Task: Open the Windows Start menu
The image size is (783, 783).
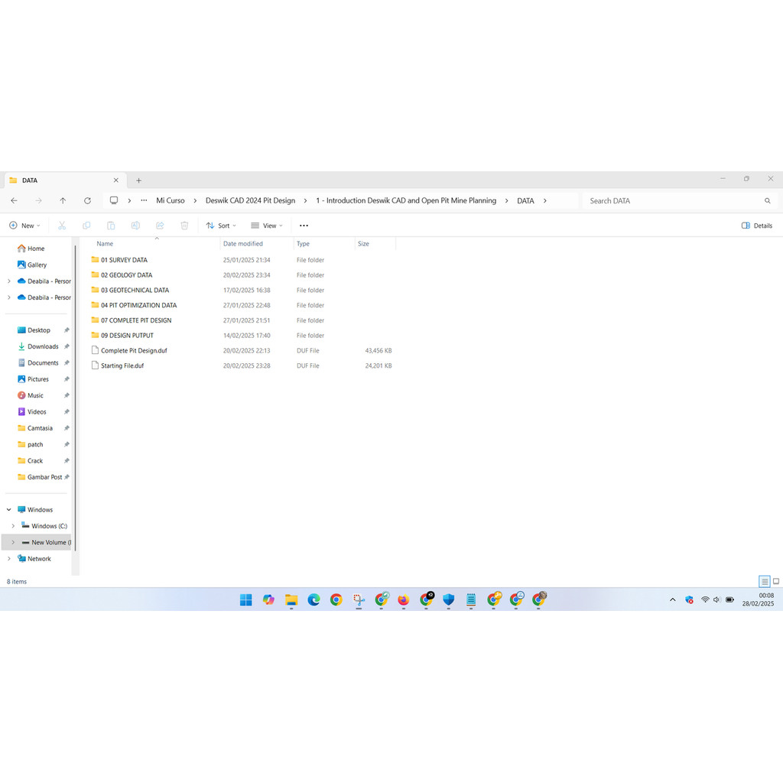Action: coord(245,599)
